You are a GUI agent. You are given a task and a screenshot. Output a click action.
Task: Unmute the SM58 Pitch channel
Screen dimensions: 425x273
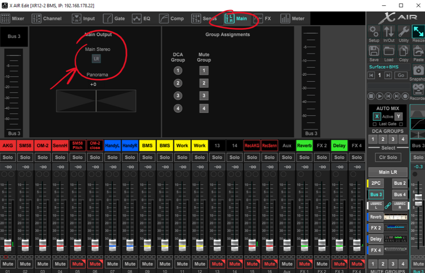click(x=78, y=264)
